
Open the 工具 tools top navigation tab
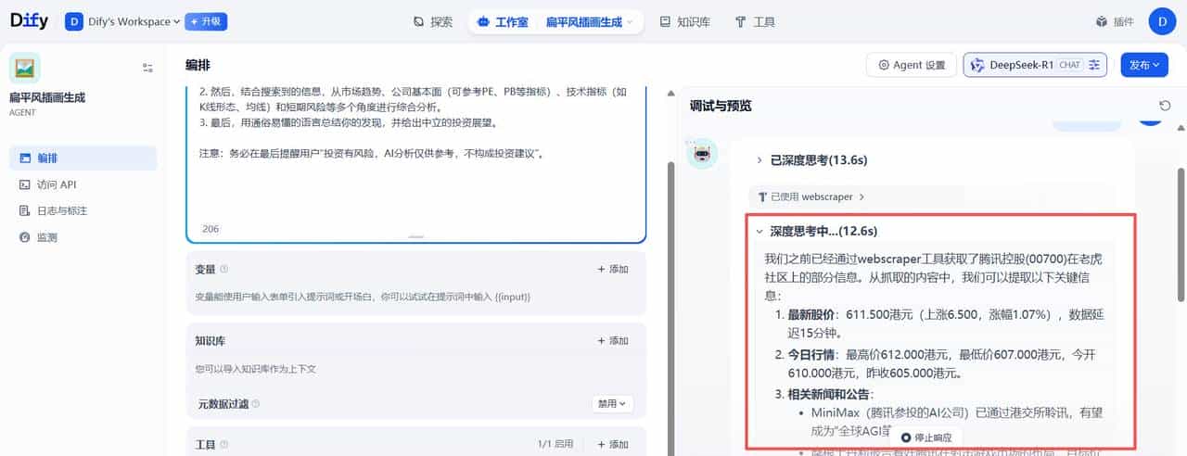tap(754, 21)
